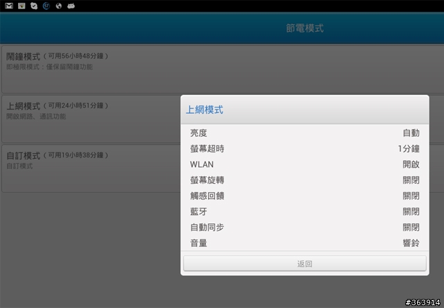Tap the 上網模式 dialog title
Screen dimensions: 444x308
(205, 110)
